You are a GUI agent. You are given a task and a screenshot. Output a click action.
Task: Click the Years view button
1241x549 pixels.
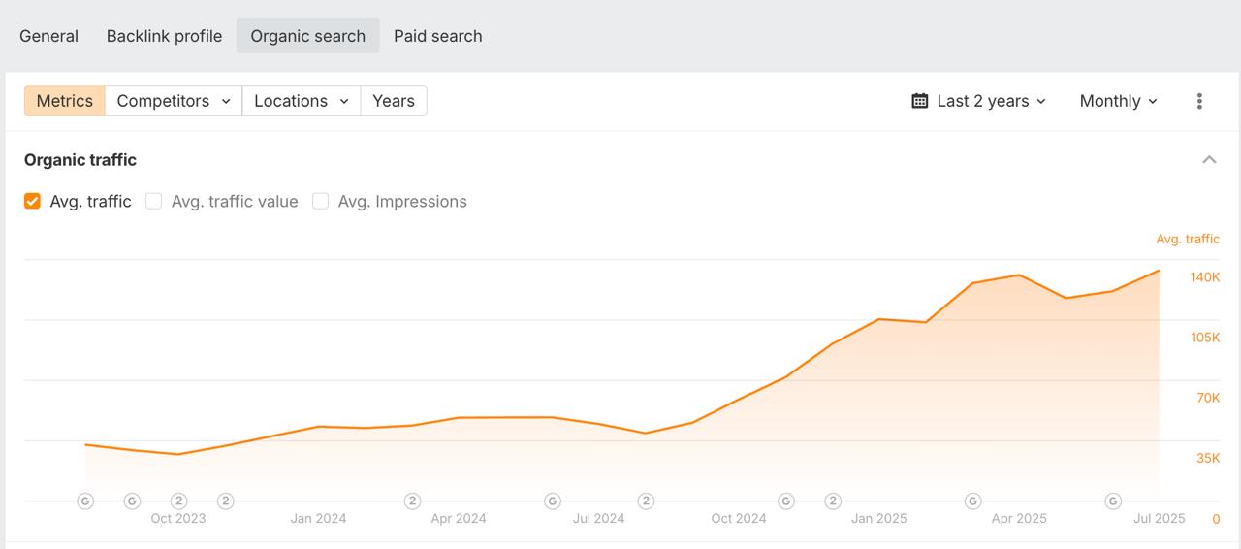[x=393, y=101]
